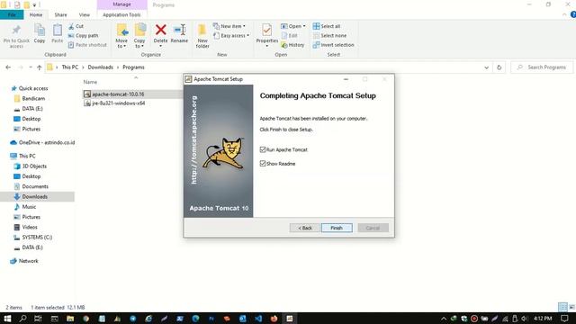
Task: Click the Help question mark icon
Action: tap(573, 14)
